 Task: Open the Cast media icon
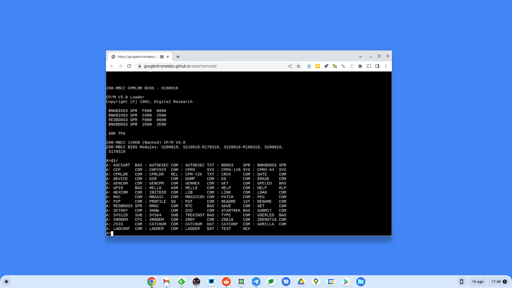click(x=369, y=66)
